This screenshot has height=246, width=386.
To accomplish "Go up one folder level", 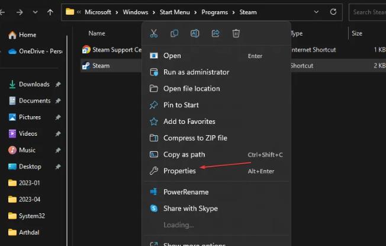I will click(50, 12).
